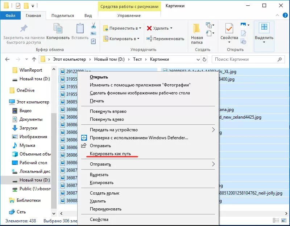Open the address bar history dropdown
Viewport: 290px width, 226px height.
pos(198,59)
